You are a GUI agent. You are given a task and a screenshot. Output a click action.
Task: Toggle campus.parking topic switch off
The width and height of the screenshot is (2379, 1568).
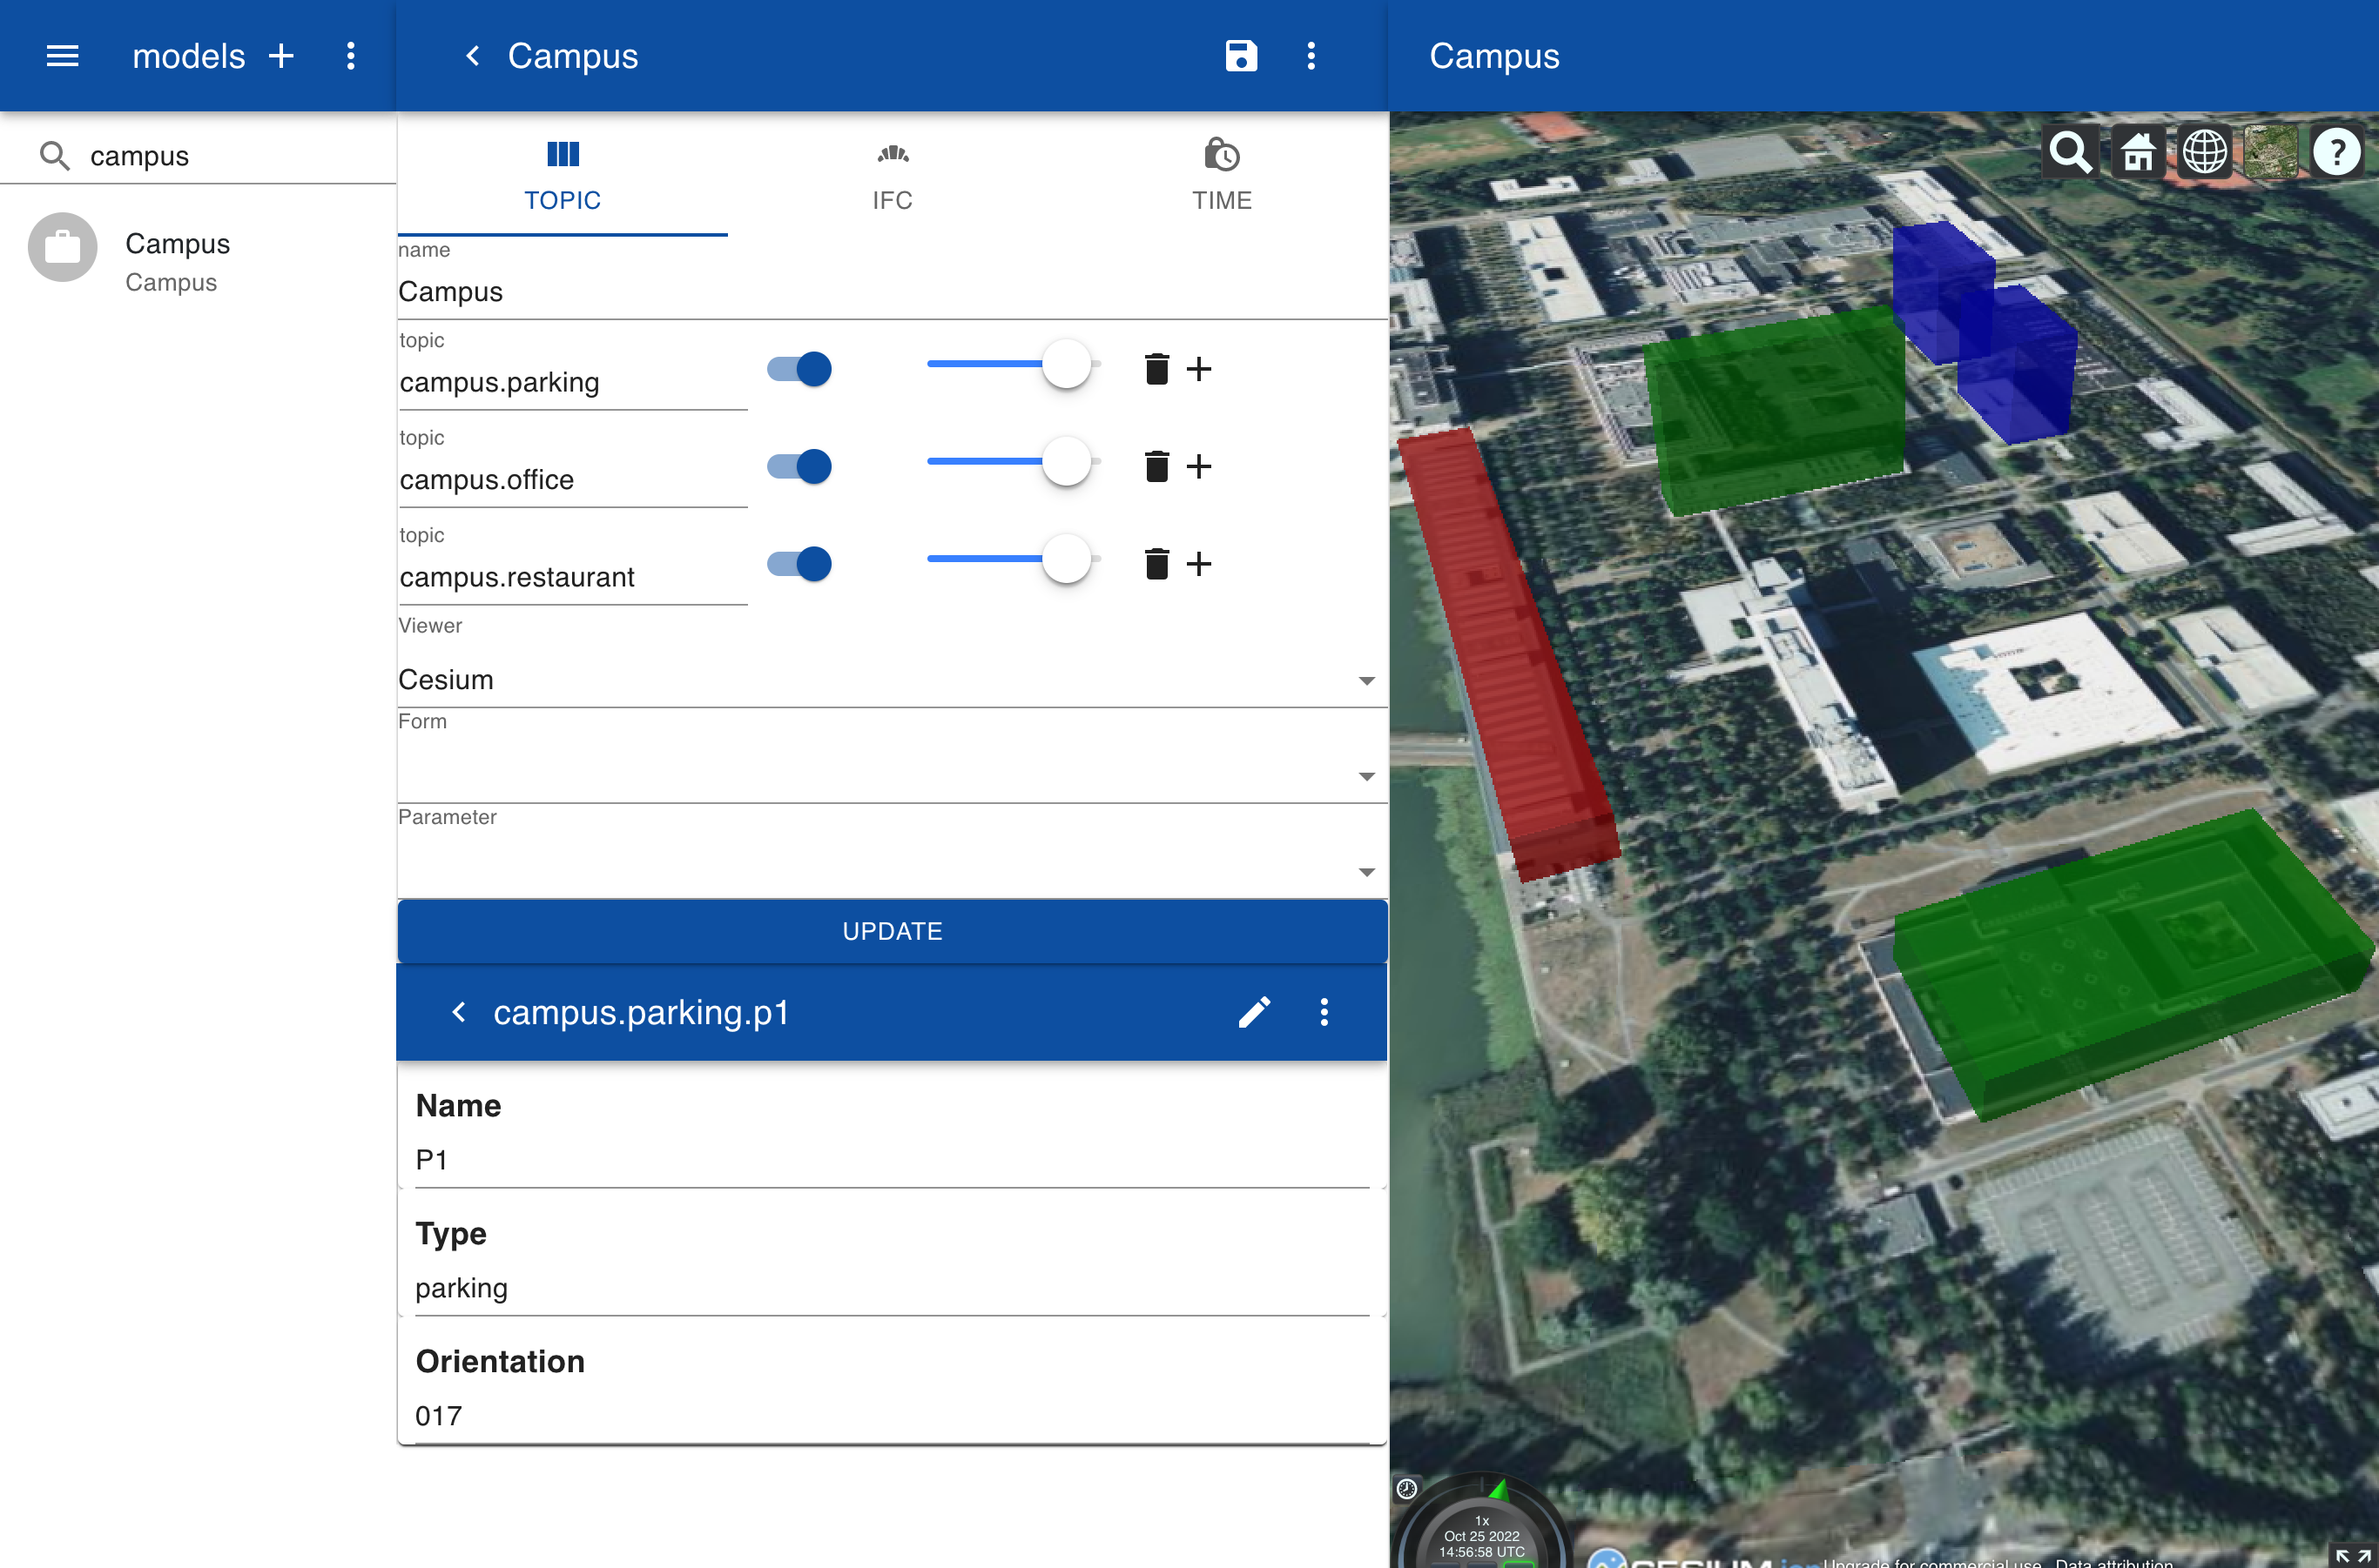pyautogui.click(x=799, y=369)
